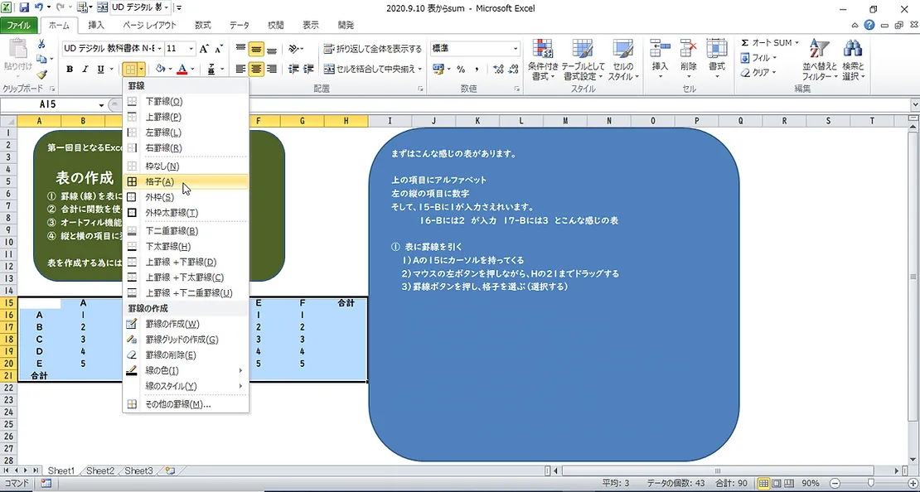Click the Save icon in quick access toolbar
This screenshot has width=920, height=492.
point(25,7)
